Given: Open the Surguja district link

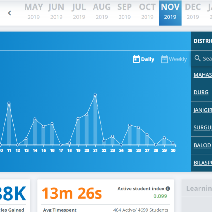Looking at the screenshot, I should click(x=203, y=128).
